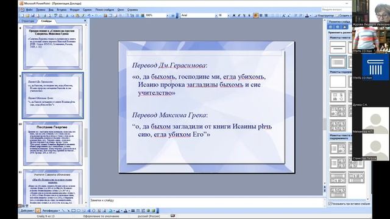The height and width of the screenshot is (219, 390).
Task: Click into the help question input field
Action: pyautogui.click(x=336, y=10)
